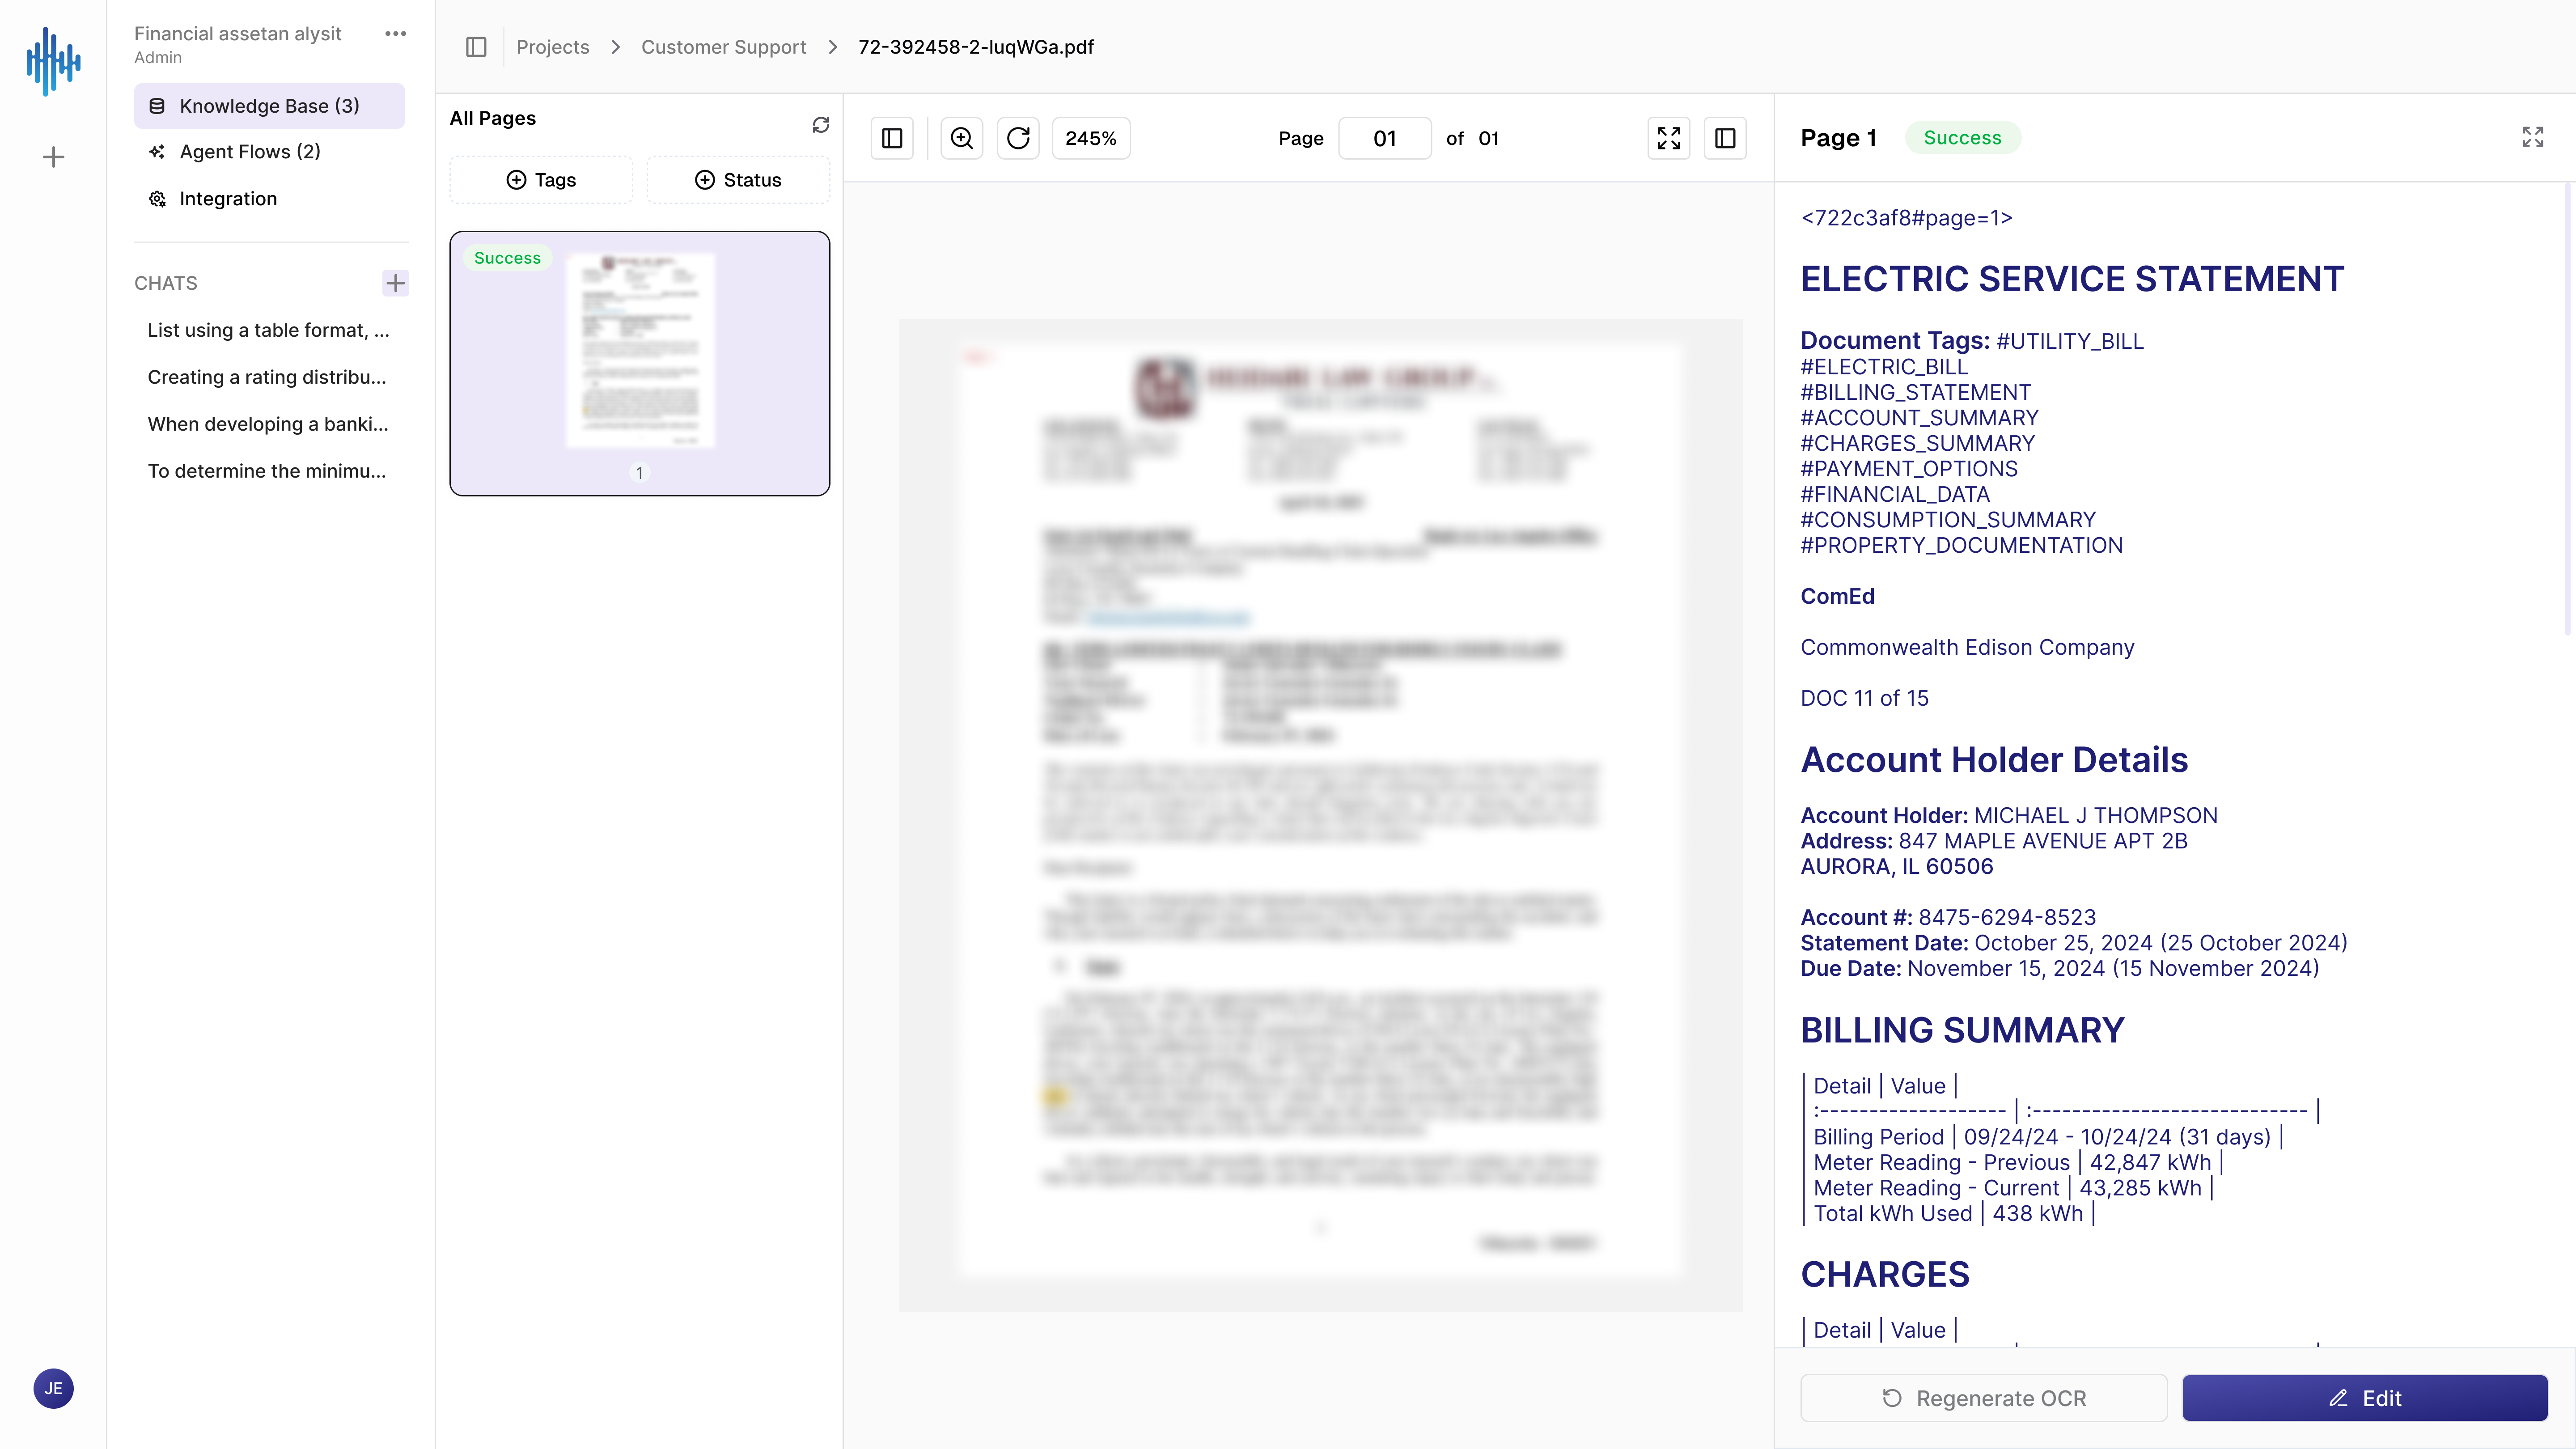
Task: Click the All Pages heading
Action: (x=493, y=118)
